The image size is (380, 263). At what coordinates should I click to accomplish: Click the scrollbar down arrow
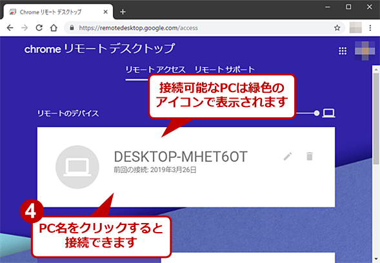tap(376, 259)
